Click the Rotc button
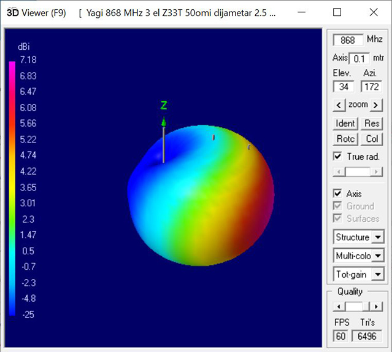 click(345, 139)
